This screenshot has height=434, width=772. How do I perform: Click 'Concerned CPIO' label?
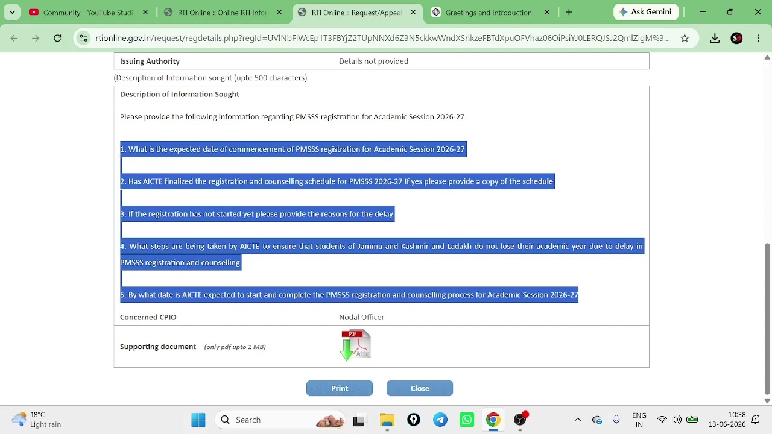[x=148, y=317]
